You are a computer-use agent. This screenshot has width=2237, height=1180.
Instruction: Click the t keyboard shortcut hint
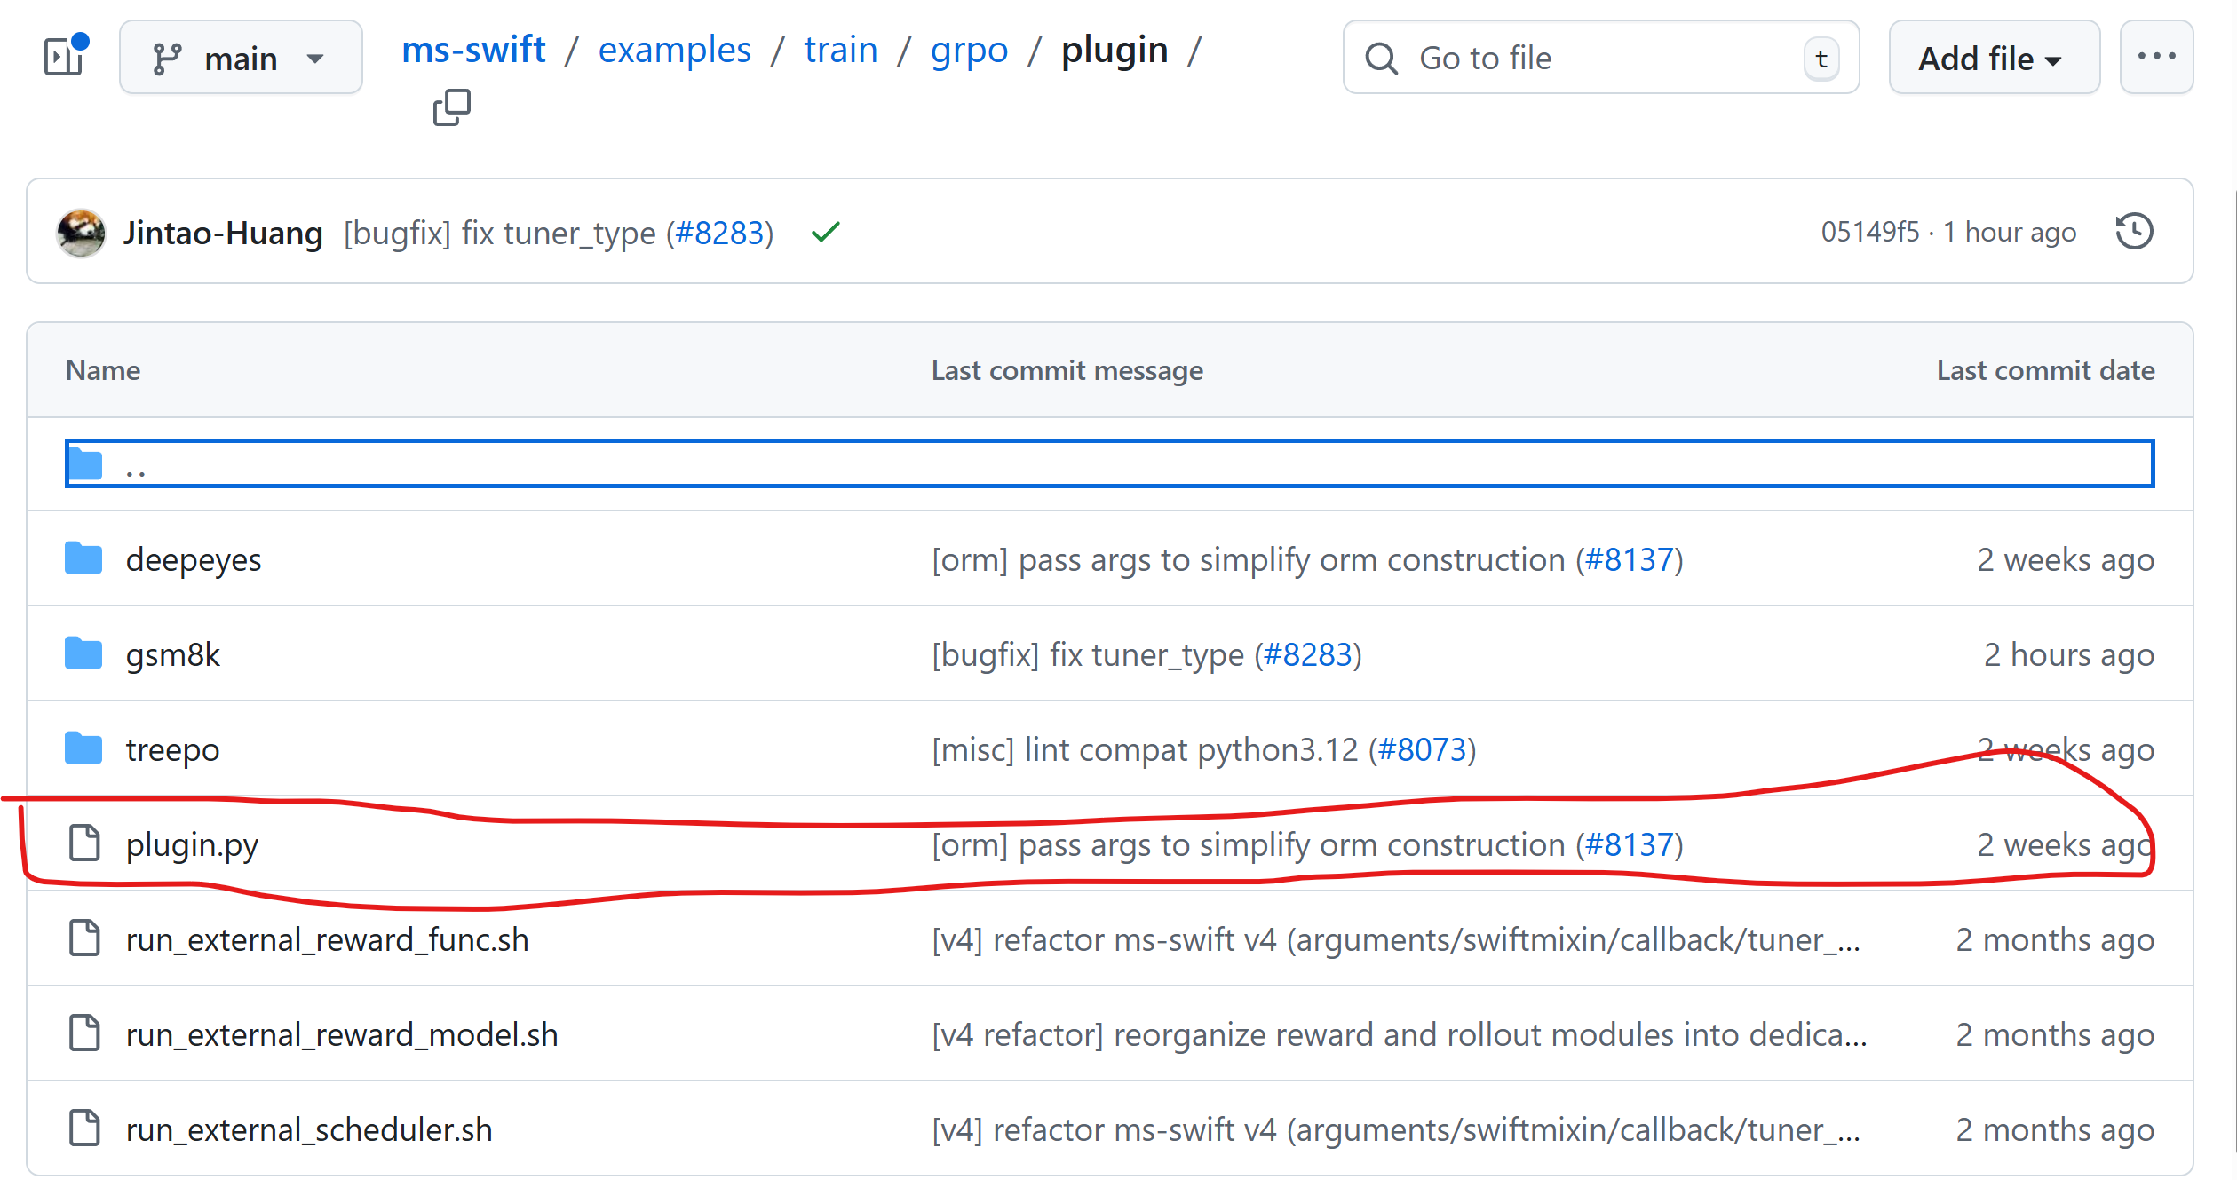pyautogui.click(x=1821, y=59)
